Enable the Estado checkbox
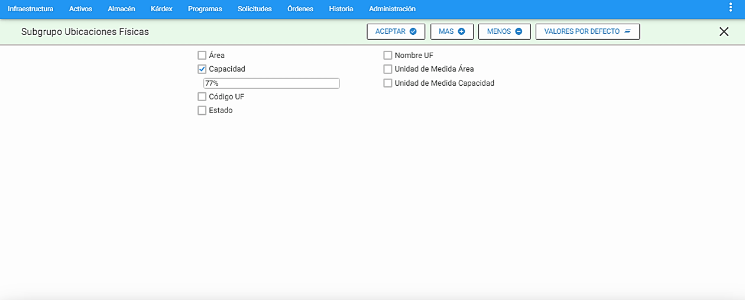 pyautogui.click(x=202, y=110)
